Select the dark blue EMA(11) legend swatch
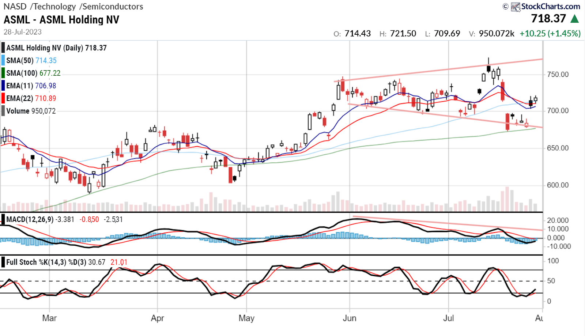The width and height of the screenshot is (585, 336). click(x=3, y=86)
